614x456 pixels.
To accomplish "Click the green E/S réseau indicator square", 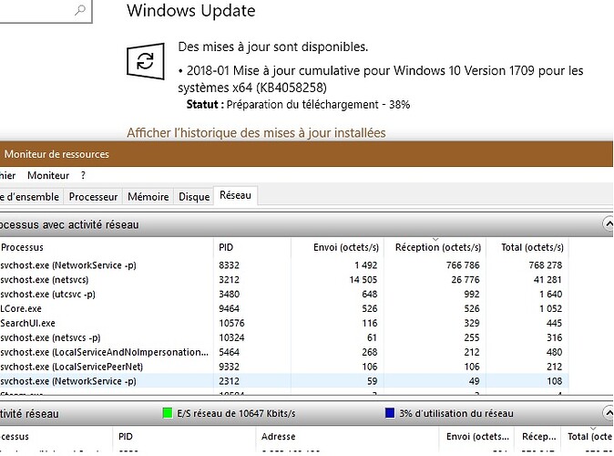I will point(165,414).
